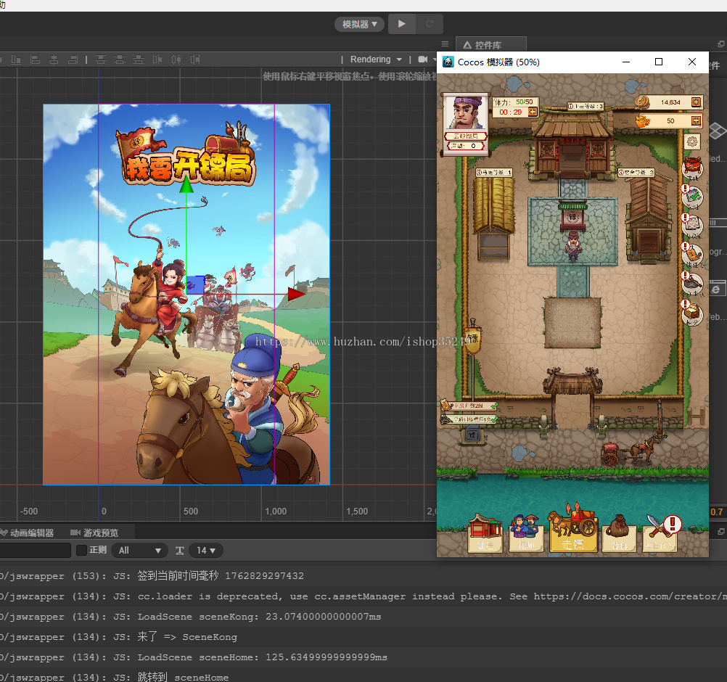727x682 pixels.
Task: Open the 游戏预览 tab
Action: pos(94,533)
